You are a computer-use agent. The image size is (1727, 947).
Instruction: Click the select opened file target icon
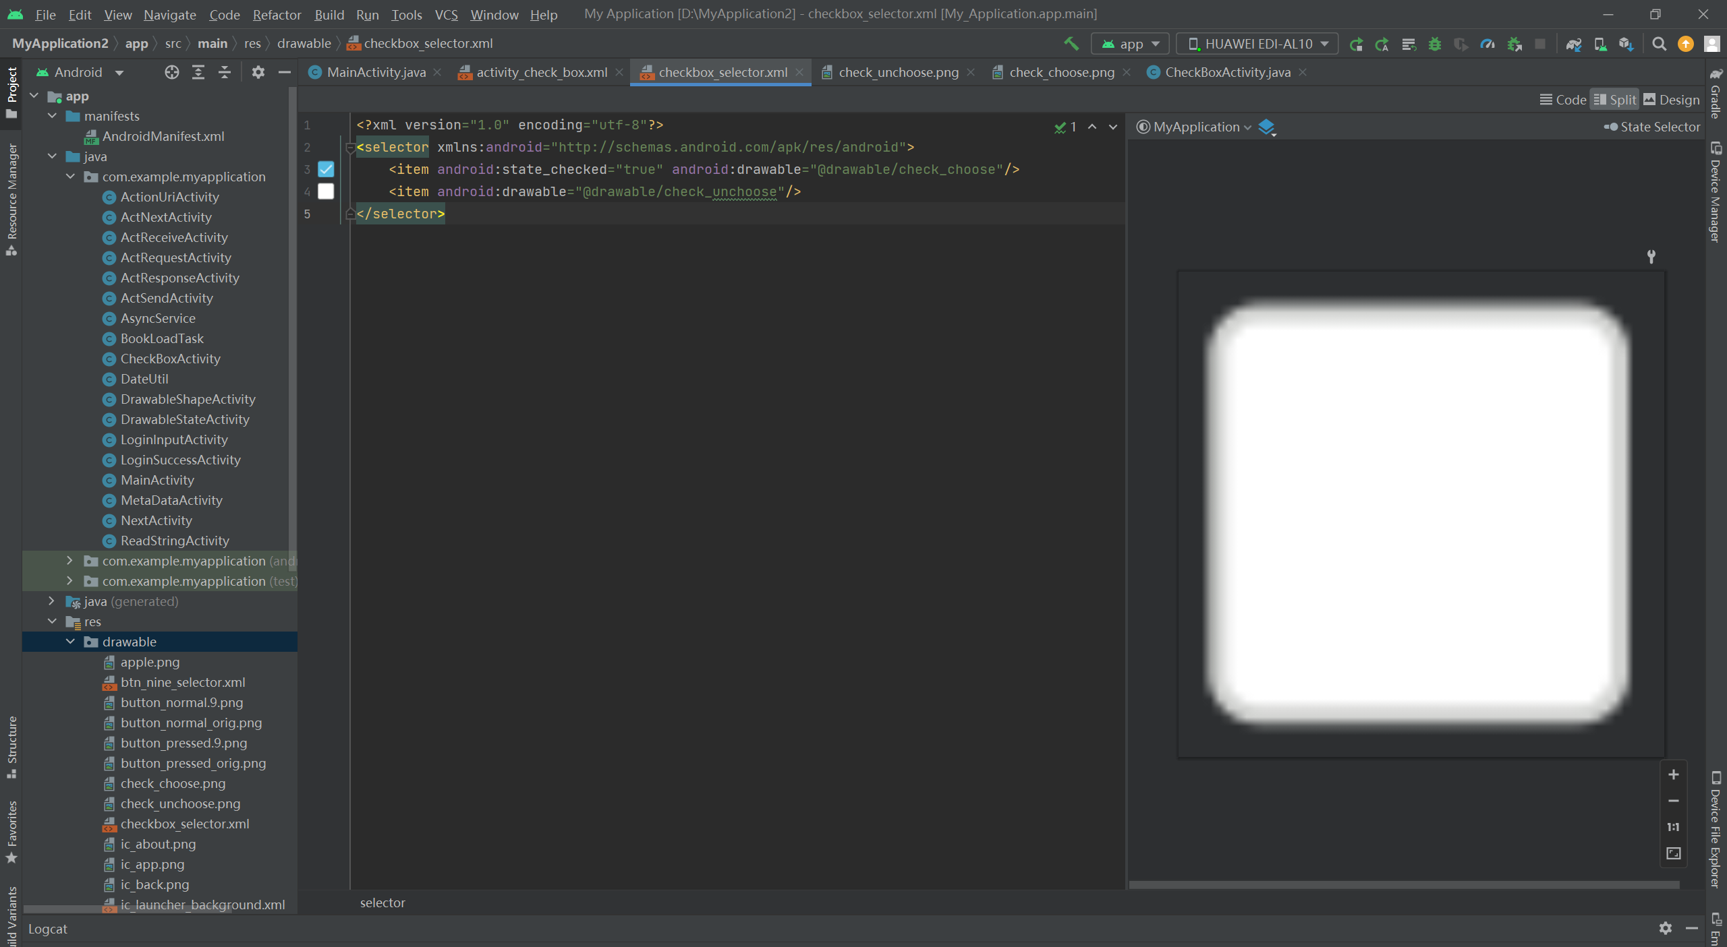point(172,72)
